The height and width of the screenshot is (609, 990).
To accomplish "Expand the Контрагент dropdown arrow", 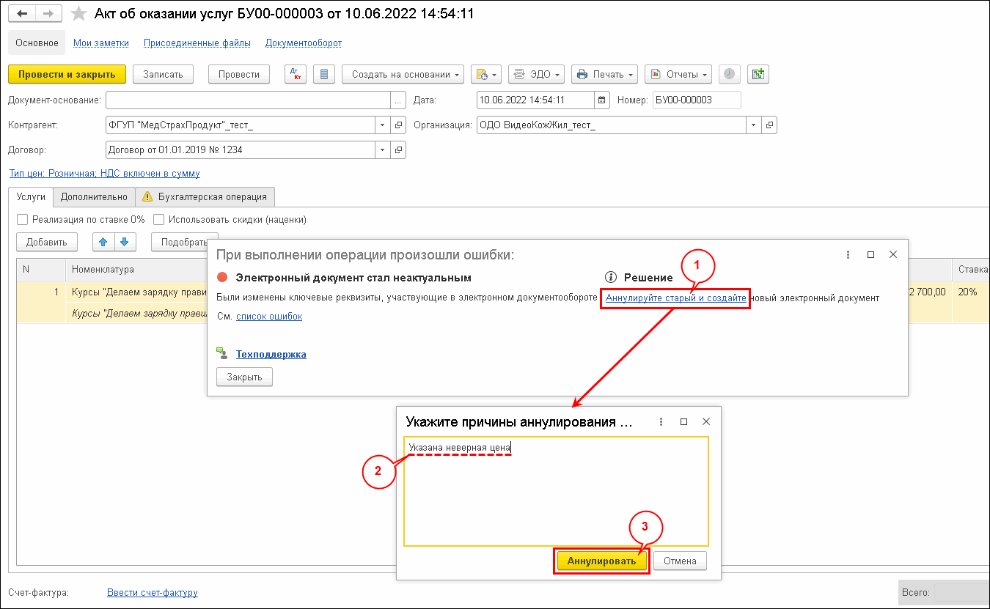I will click(383, 125).
